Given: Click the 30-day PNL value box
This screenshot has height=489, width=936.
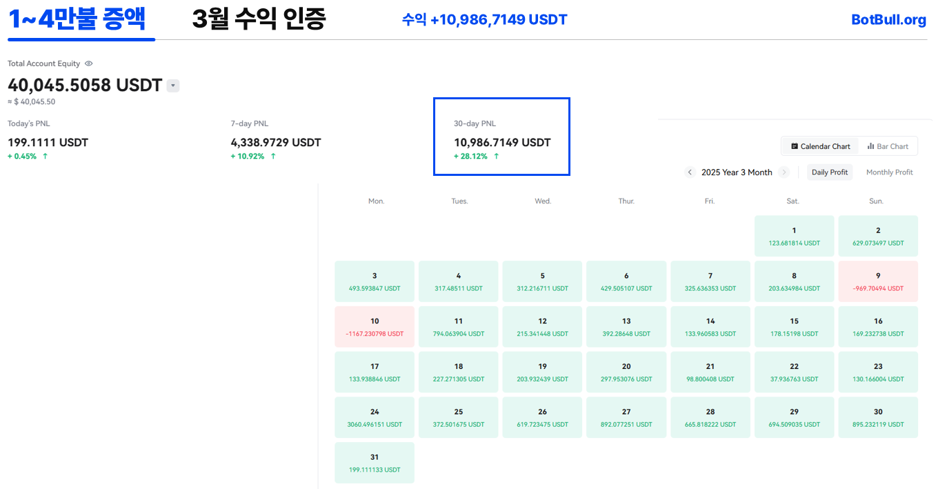Looking at the screenshot, I should (501, 137).
